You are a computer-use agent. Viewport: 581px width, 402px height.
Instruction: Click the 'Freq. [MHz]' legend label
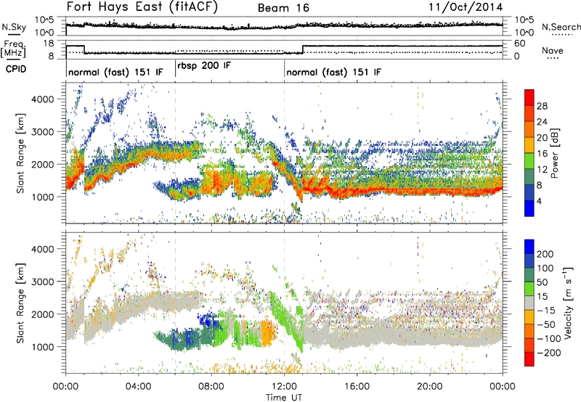coord(13,49)
